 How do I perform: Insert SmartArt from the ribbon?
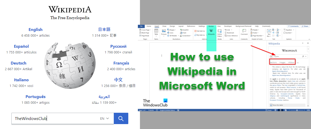[x=184, y=30]
